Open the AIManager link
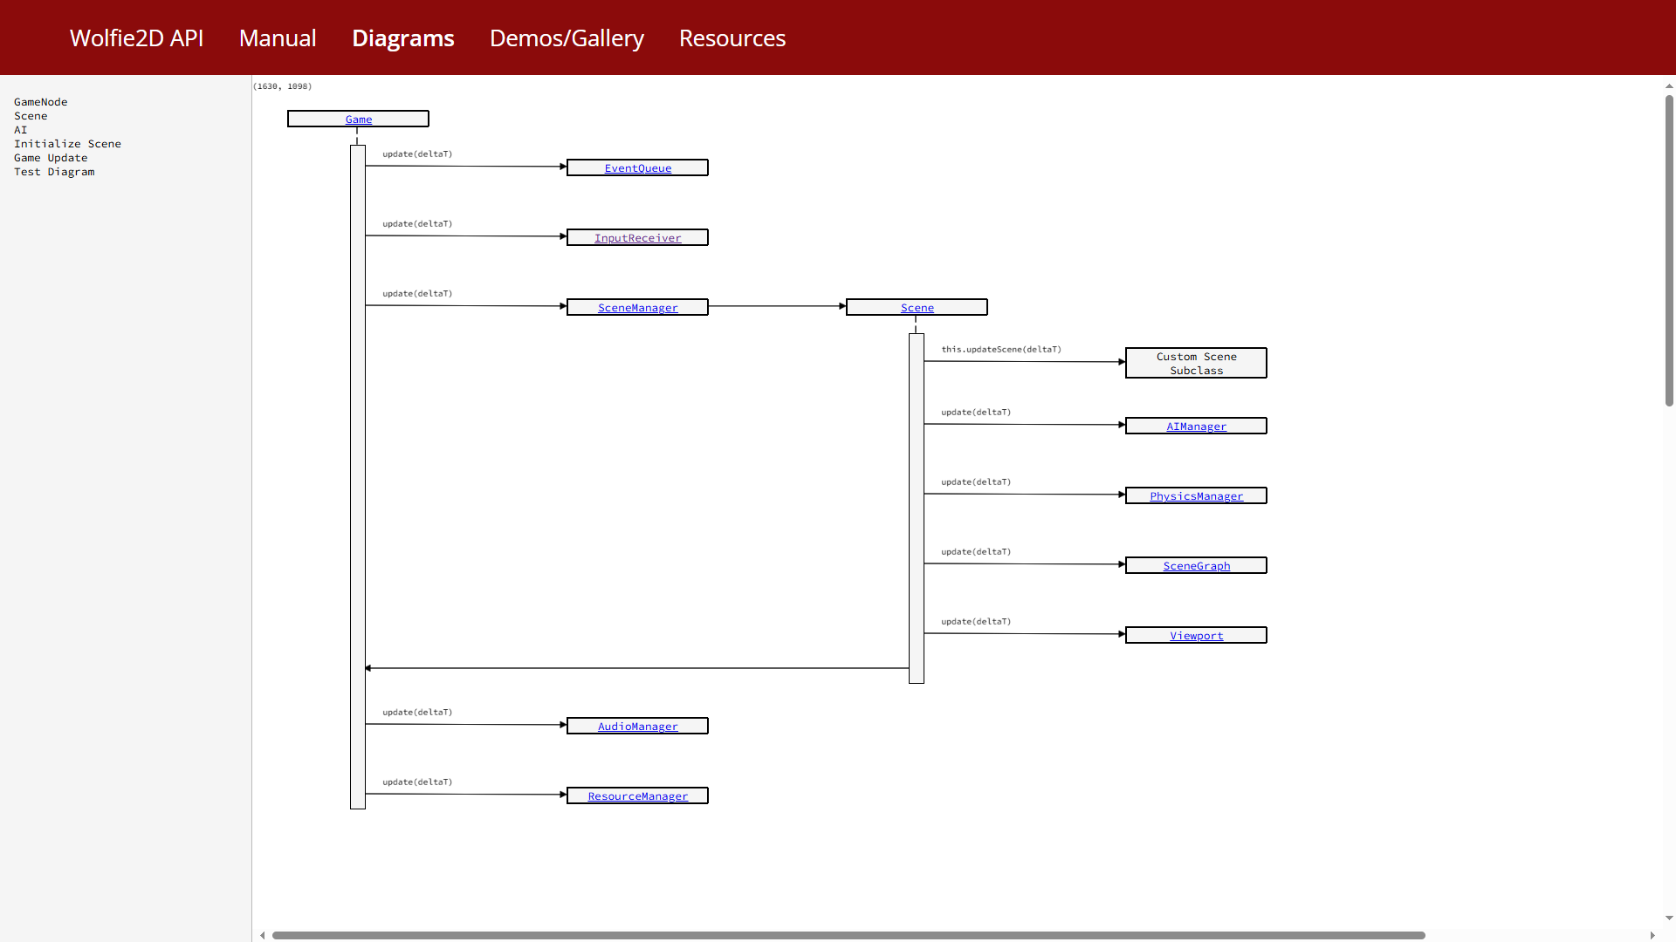1676x942 pixels. click(1196, 427)
